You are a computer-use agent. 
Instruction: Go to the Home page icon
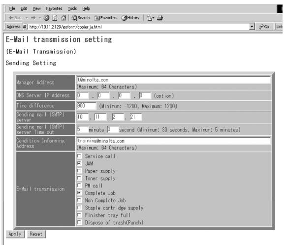63,18
